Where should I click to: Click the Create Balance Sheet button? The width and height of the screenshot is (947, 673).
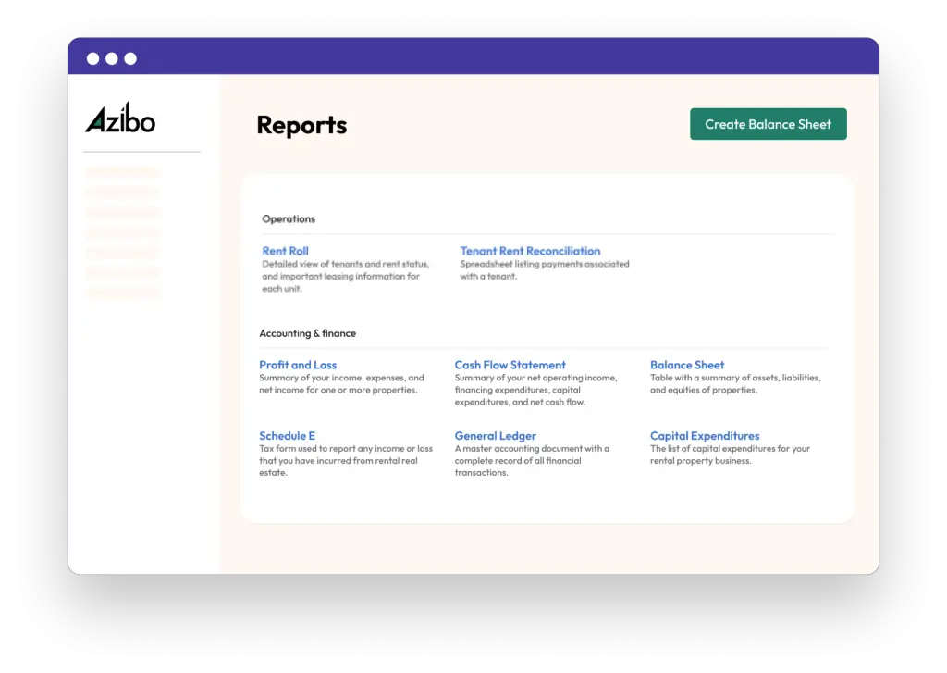click(769, 124)
